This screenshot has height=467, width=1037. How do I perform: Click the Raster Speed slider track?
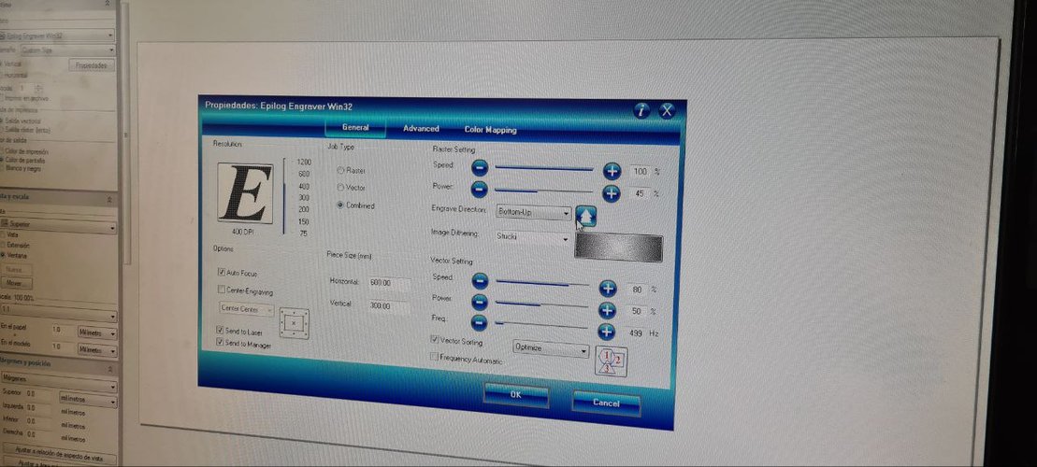[545, 170]
